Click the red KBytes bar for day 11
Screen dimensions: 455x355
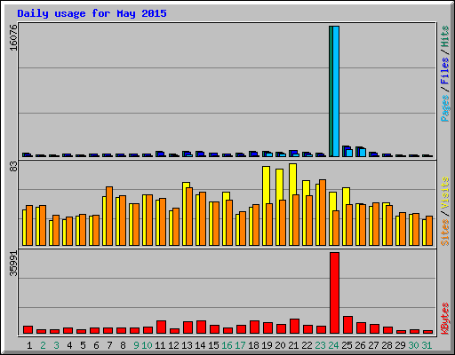(161, 327)
